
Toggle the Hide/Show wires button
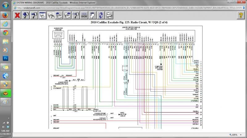84,15
